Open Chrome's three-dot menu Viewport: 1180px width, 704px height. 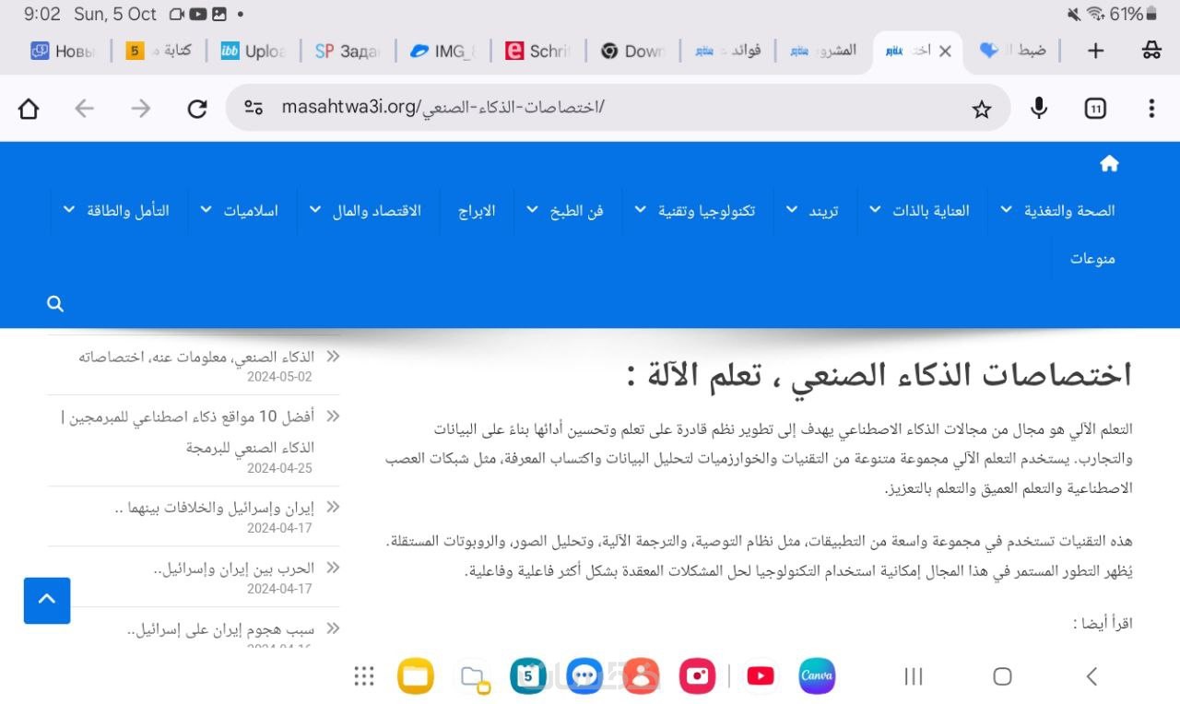[1151, 109]
